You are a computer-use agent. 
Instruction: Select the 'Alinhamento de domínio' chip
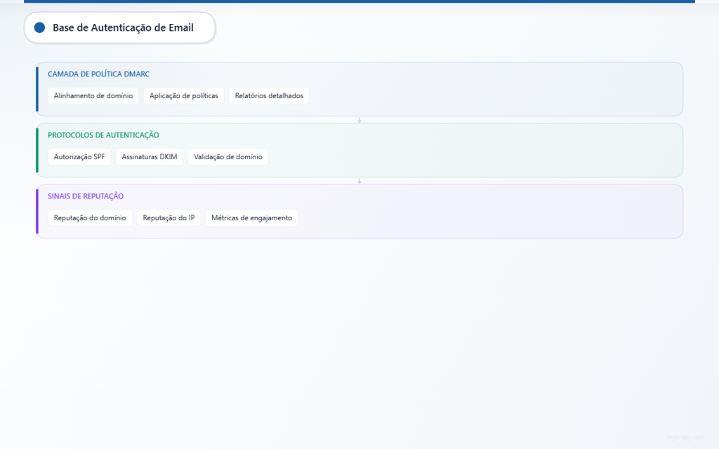coord(93,96)
